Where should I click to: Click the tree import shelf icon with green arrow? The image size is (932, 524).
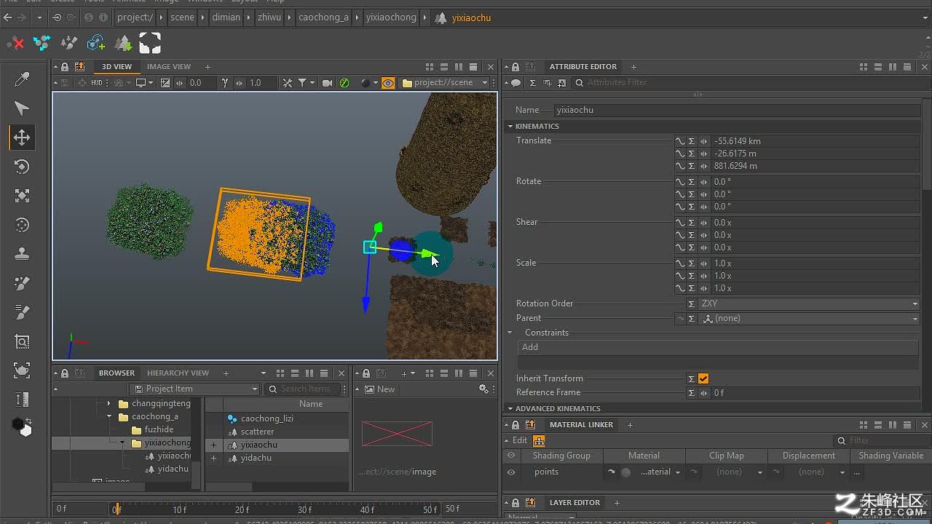pyautogui.click(x=123, y=44)
